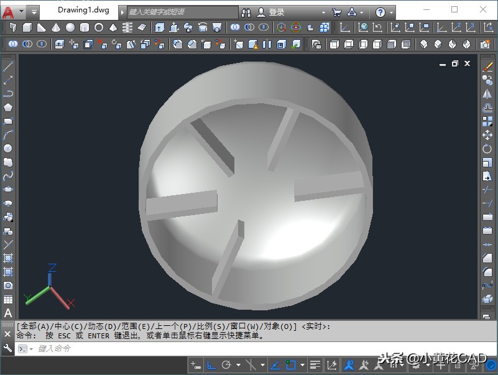Open the application menu dropdown arrow
This screenshot has height=375, width=498.
21,10
